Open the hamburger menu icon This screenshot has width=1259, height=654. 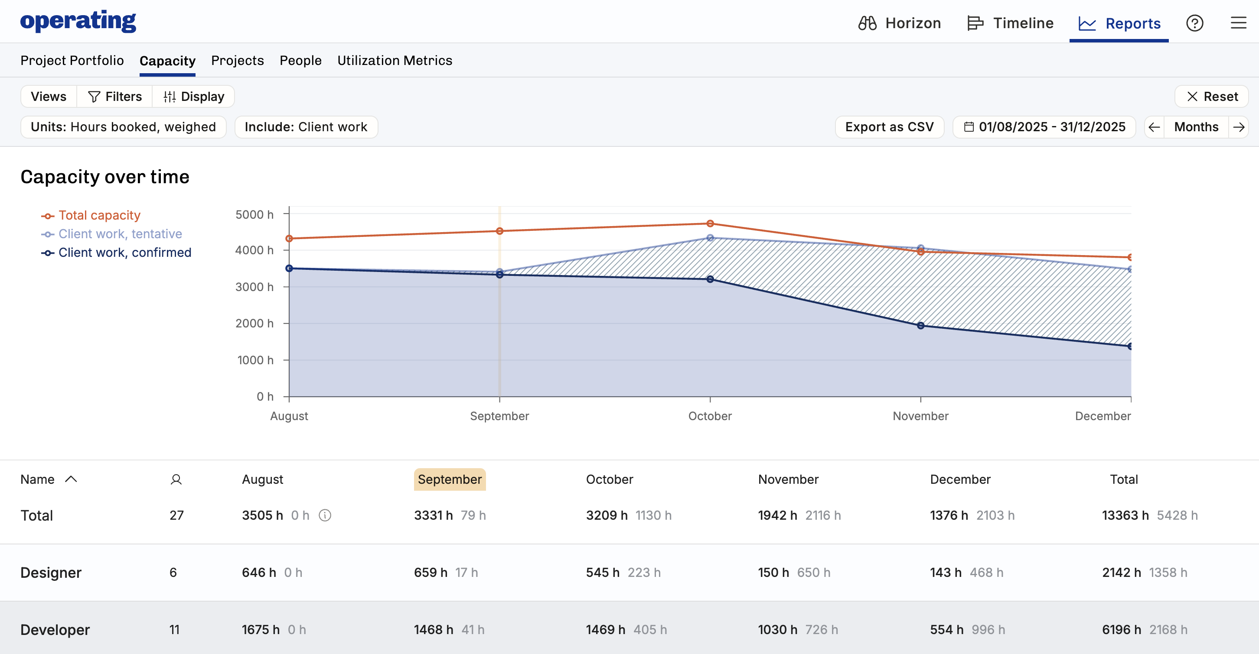(1239, 23)
